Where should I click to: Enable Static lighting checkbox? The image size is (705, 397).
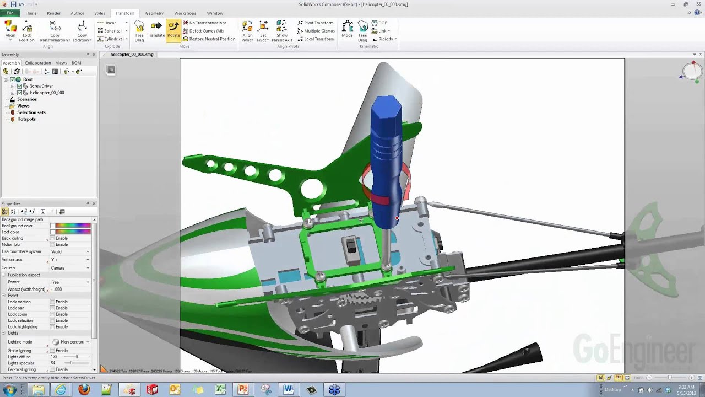pyautogui.click(x=52, y=351)
